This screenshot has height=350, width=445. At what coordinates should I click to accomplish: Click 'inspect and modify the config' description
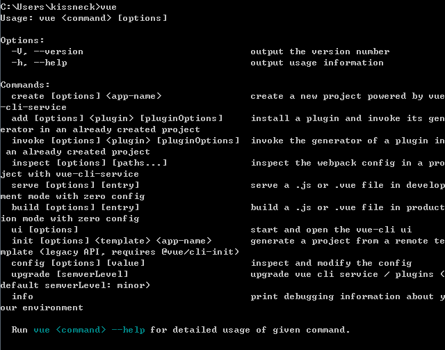point(331,263)
